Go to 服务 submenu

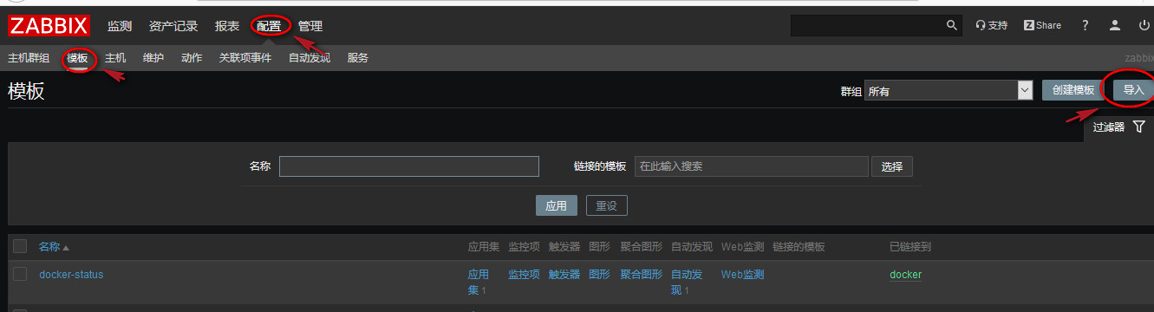pos(358,58)
